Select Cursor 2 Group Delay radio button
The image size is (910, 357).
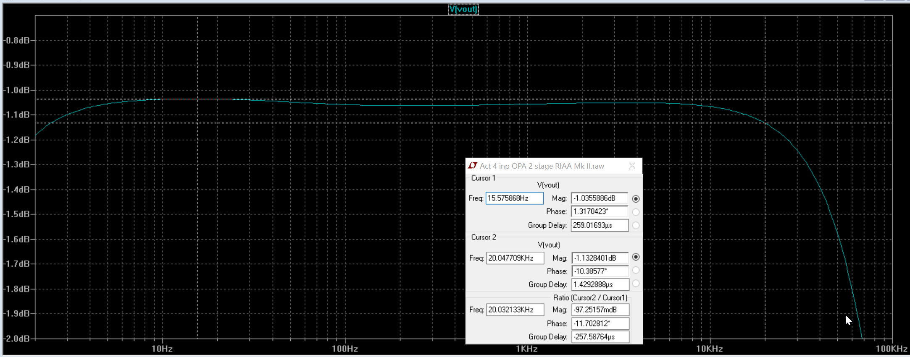636,284
